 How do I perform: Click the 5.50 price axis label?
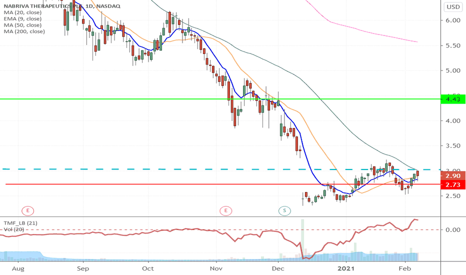pyautogui.click(x=453, y=45)
